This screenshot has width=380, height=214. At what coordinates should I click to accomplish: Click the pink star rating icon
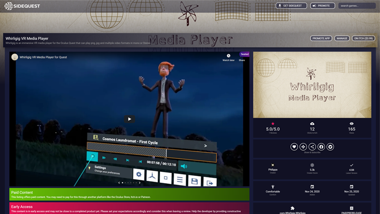tap(273, 124)
